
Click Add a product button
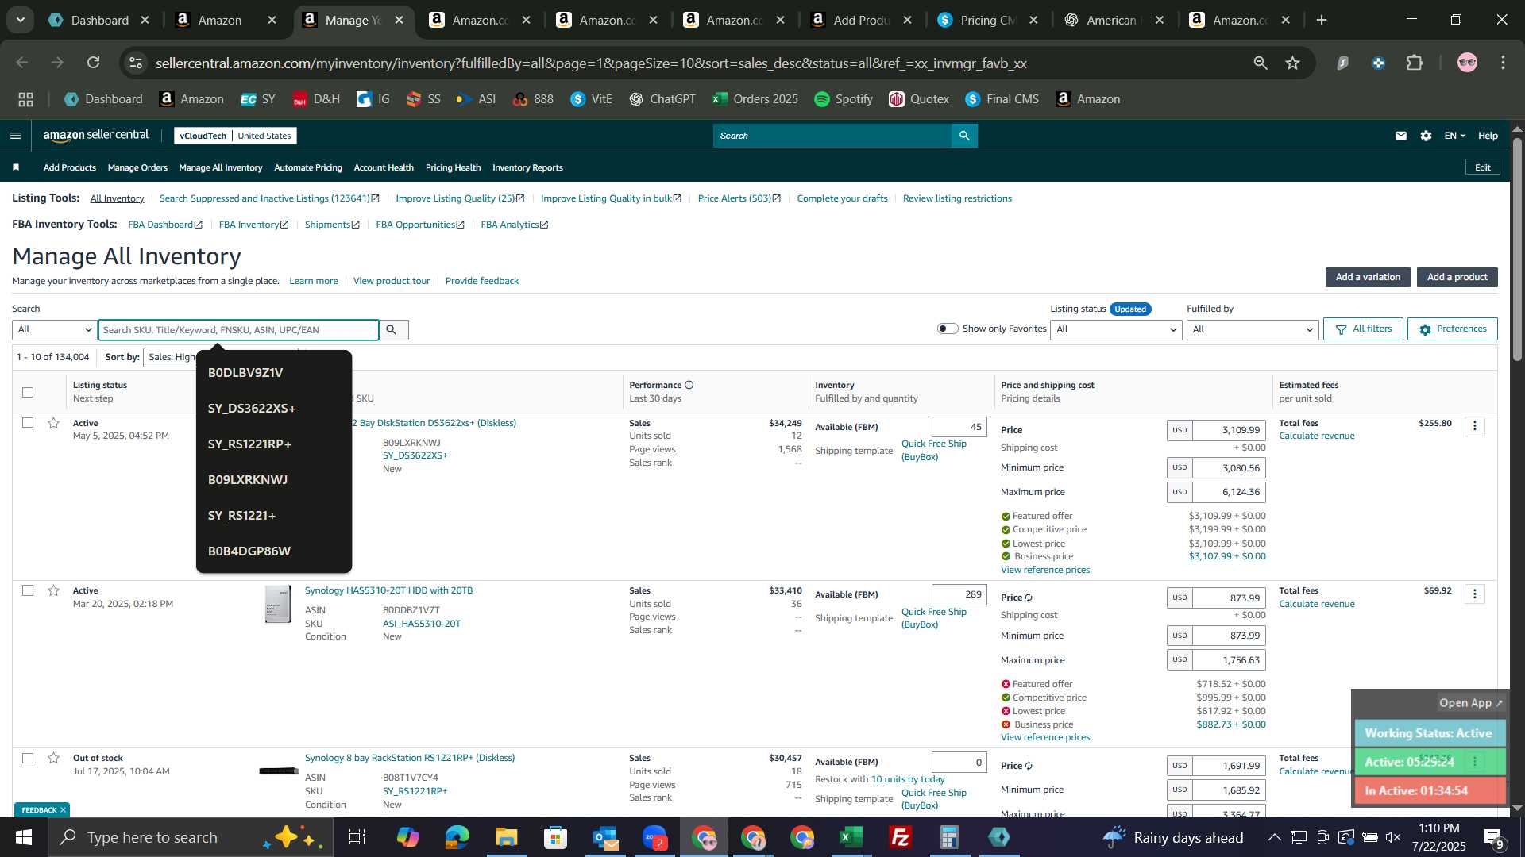1457,277
